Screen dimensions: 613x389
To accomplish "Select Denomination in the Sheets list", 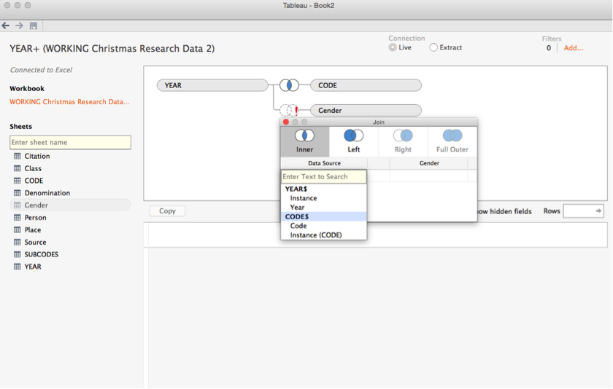I will click(47, 193).
